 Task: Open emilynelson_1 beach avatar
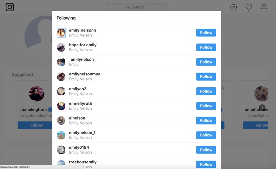pyautogui.click(x=61, y=135)
